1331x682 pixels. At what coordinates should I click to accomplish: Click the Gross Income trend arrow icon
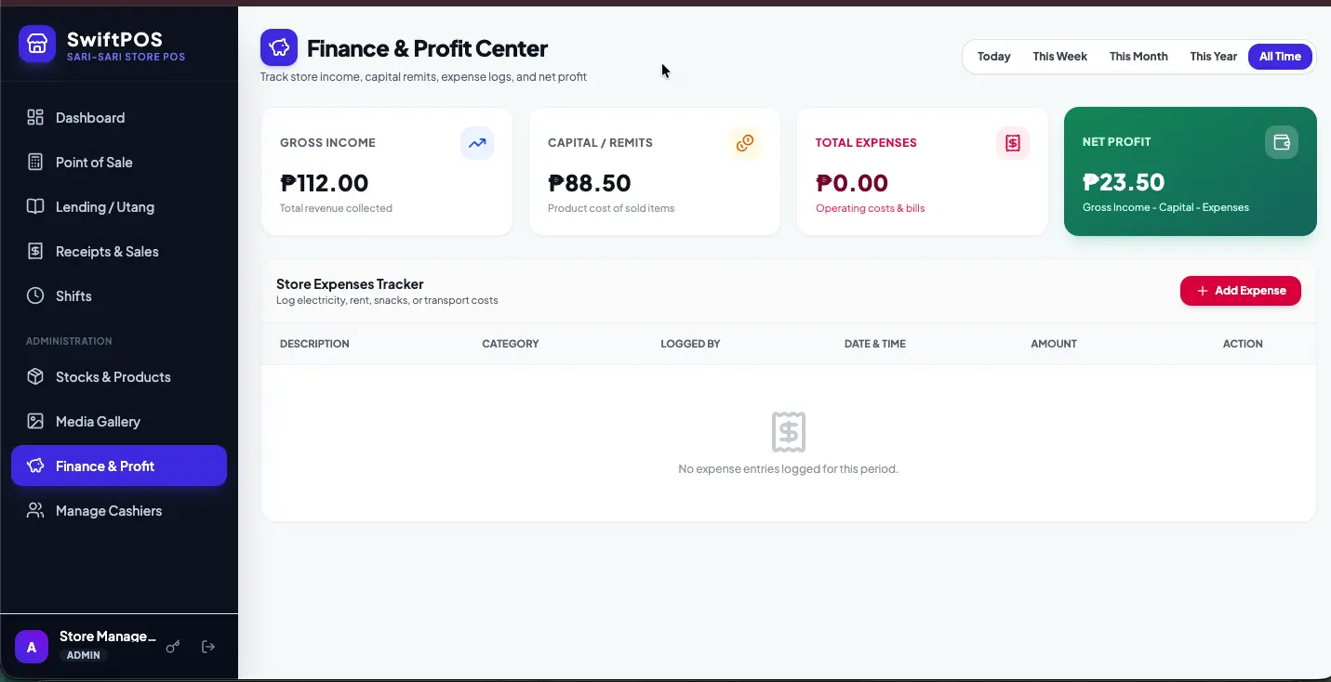(477, 143)
